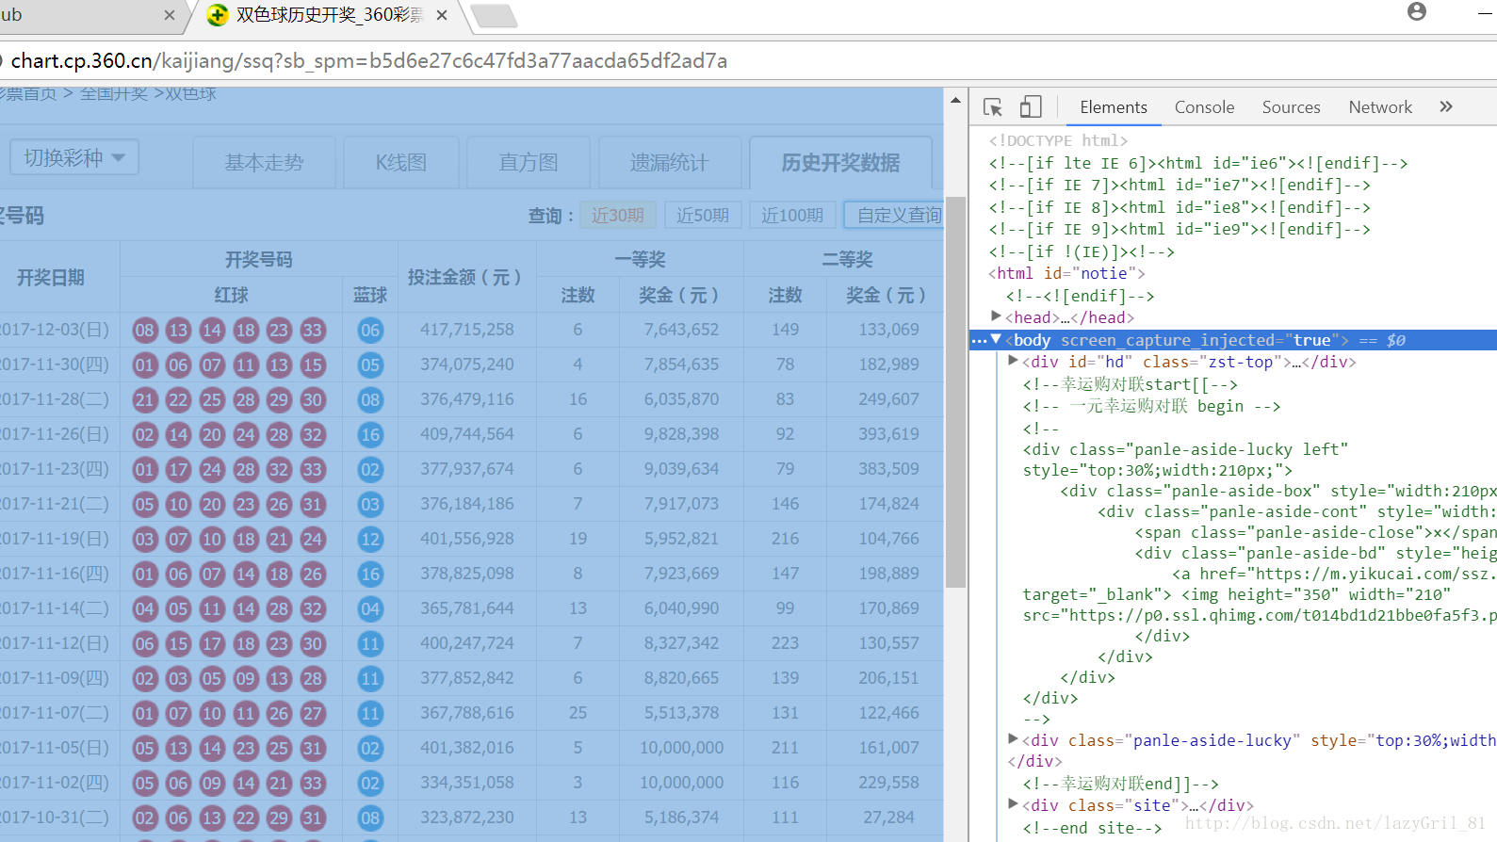The width and height of the screenshot is (1497, 842).
Task: Filter by 近100期
Action: coord(792,216)
